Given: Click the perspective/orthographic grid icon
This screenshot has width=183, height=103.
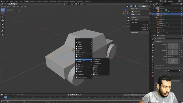Looking at the screenshot, I should pyautogui.click(x=128, y=26).
